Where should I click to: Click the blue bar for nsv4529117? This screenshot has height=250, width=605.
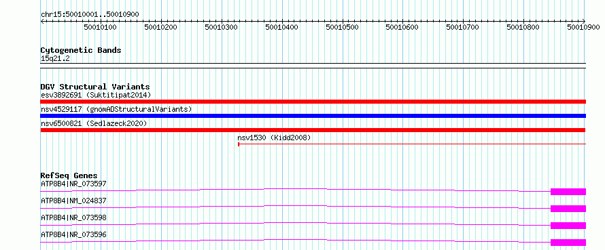click(x=313, y=116)
